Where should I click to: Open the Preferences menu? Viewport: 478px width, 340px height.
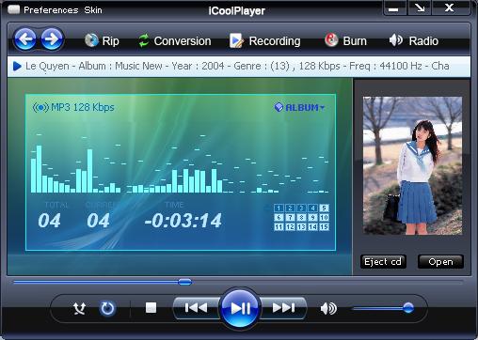tap(51, 10)
